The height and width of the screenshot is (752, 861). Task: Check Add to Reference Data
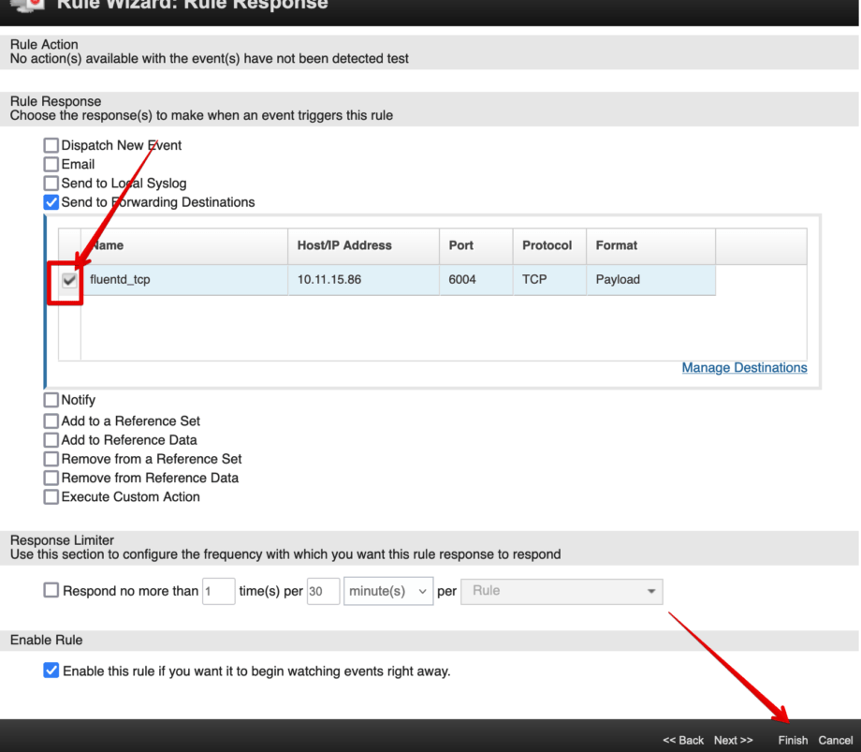pos(51,439)
